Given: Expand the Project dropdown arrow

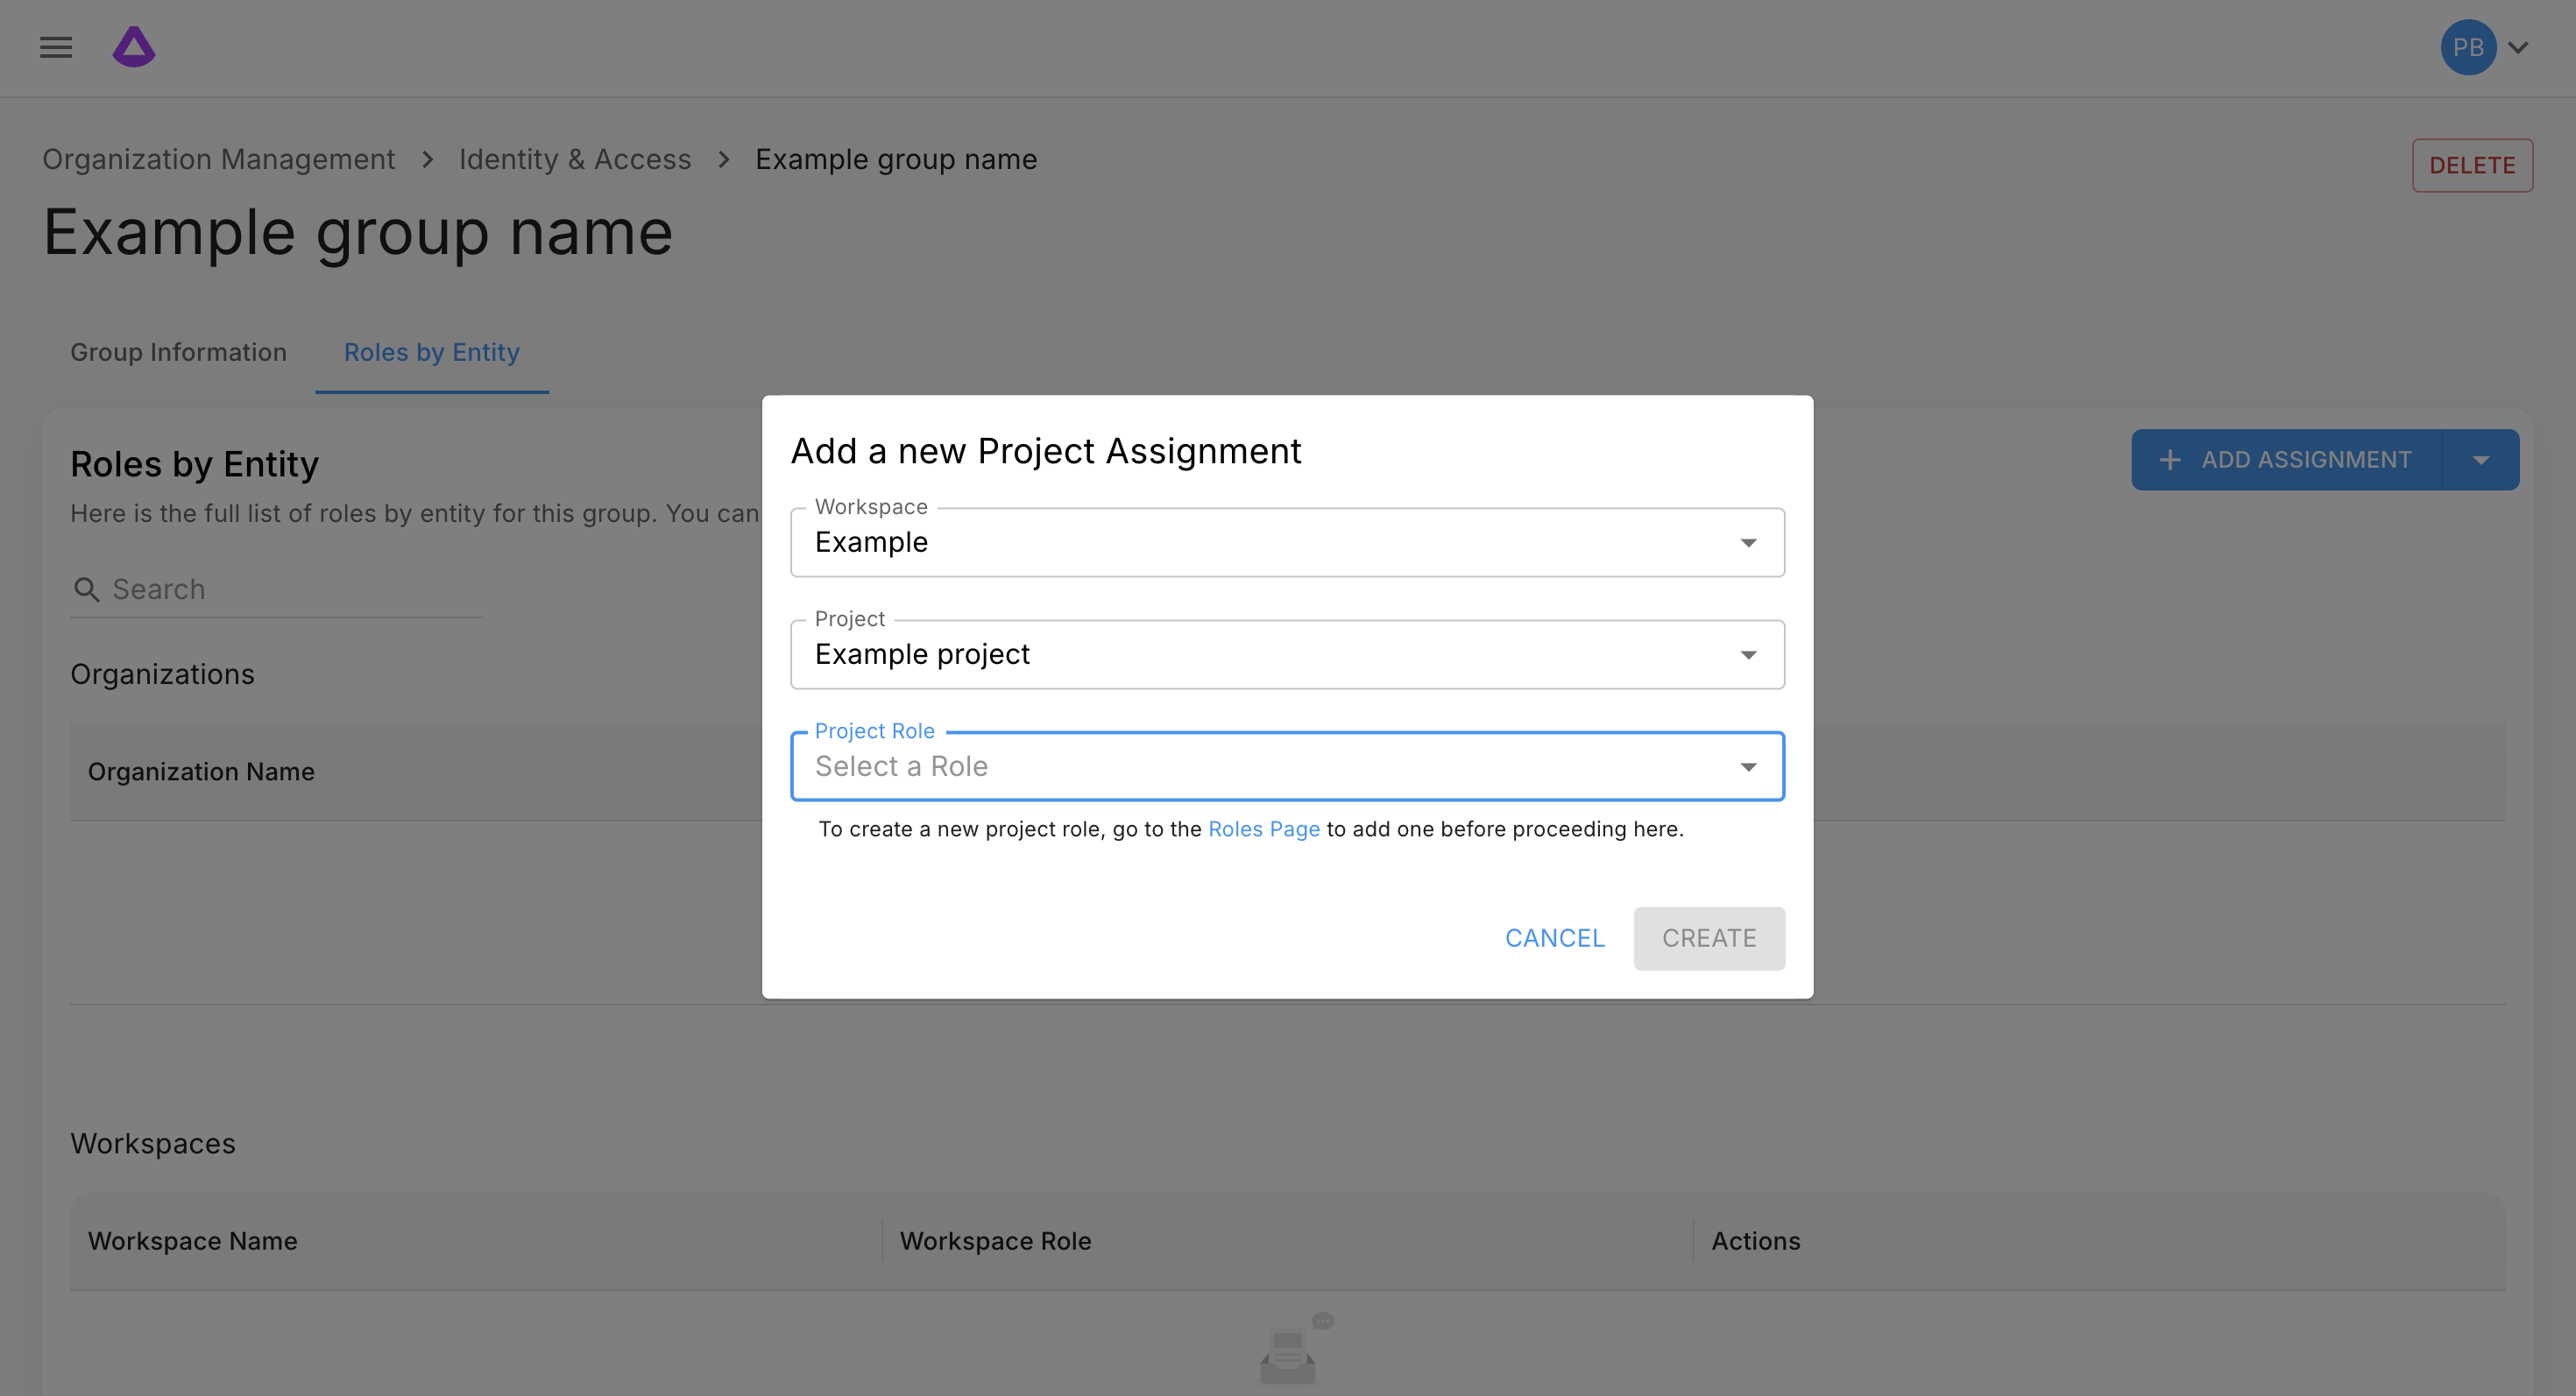Looking at the screenshot, I should [x=1747, y=654].
